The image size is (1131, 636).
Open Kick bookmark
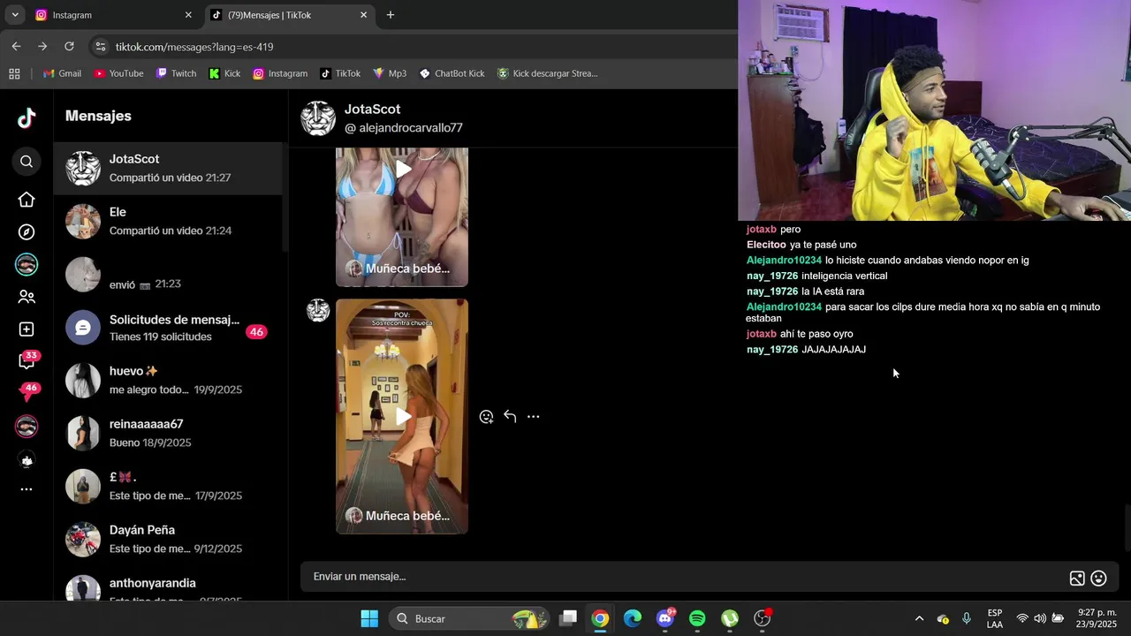pos(224,73)
